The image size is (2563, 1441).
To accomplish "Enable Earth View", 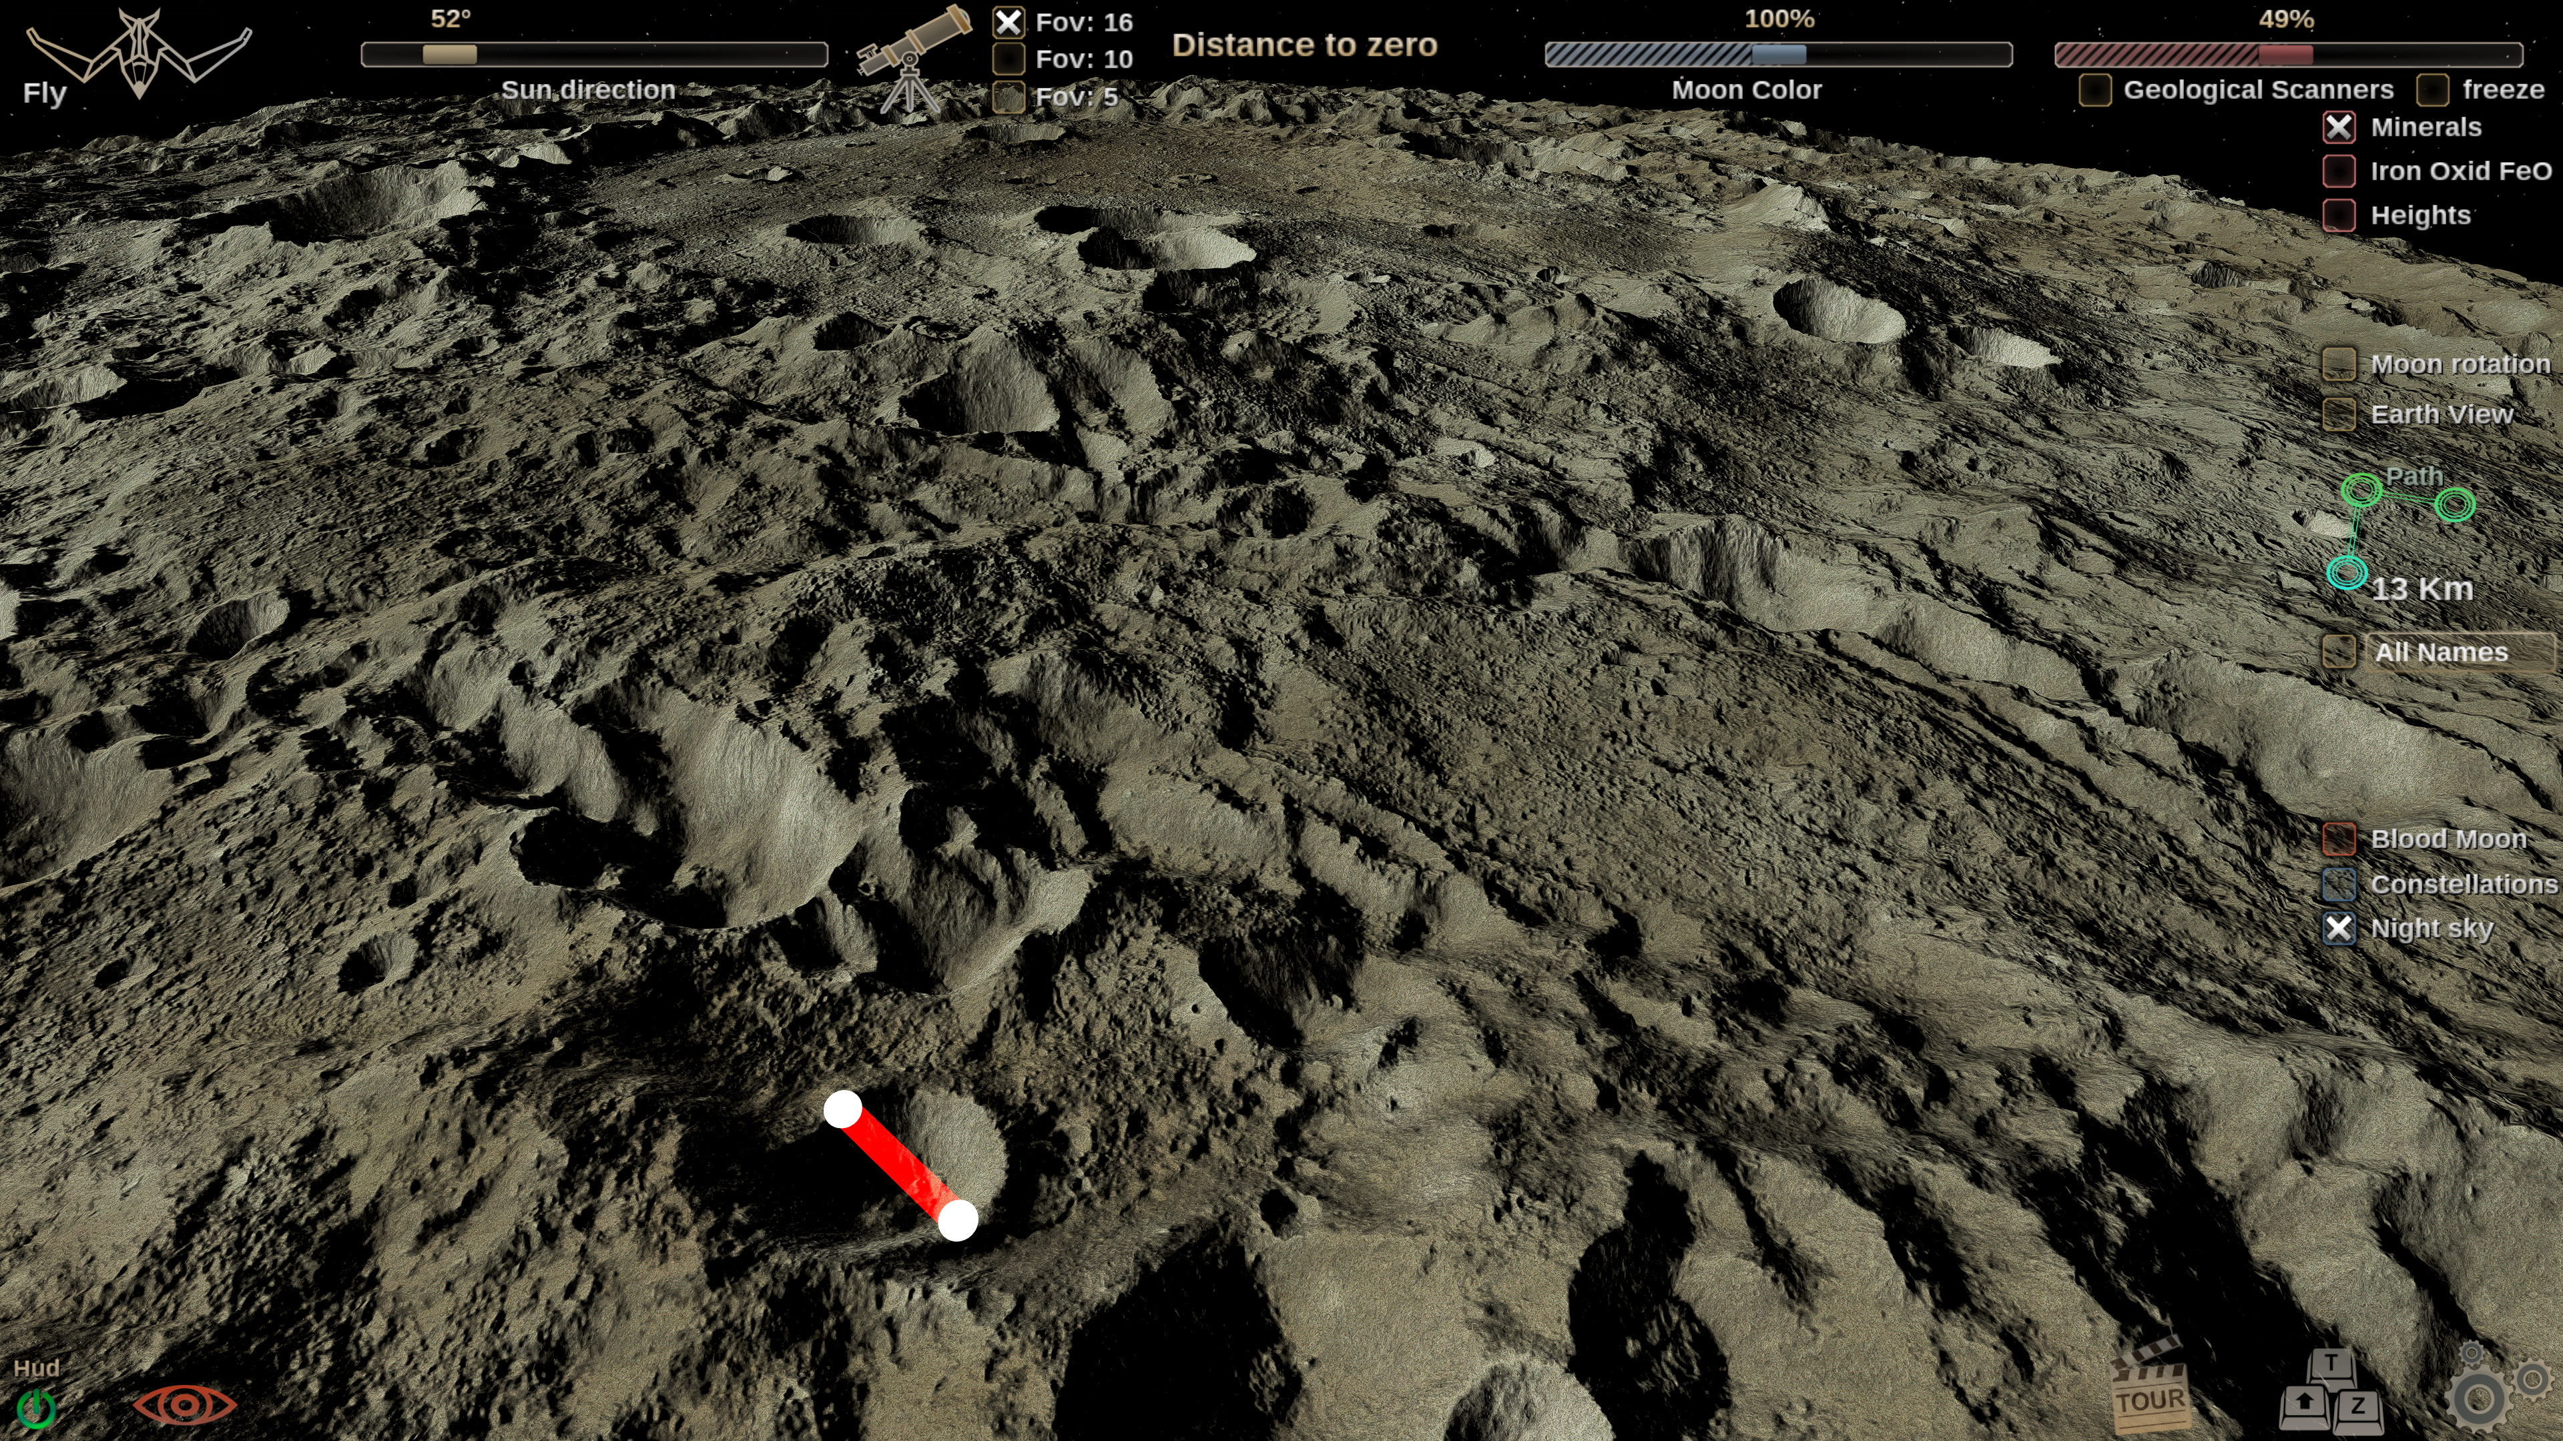I will pyautogui.click(x=2338, y=414).
